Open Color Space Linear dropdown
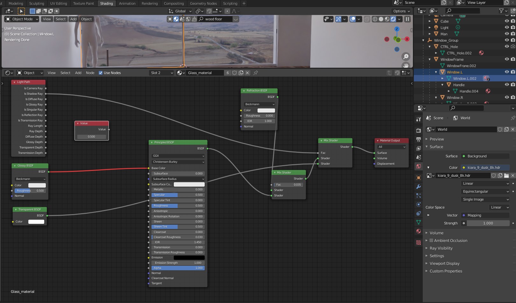 [x=499, y=207]
